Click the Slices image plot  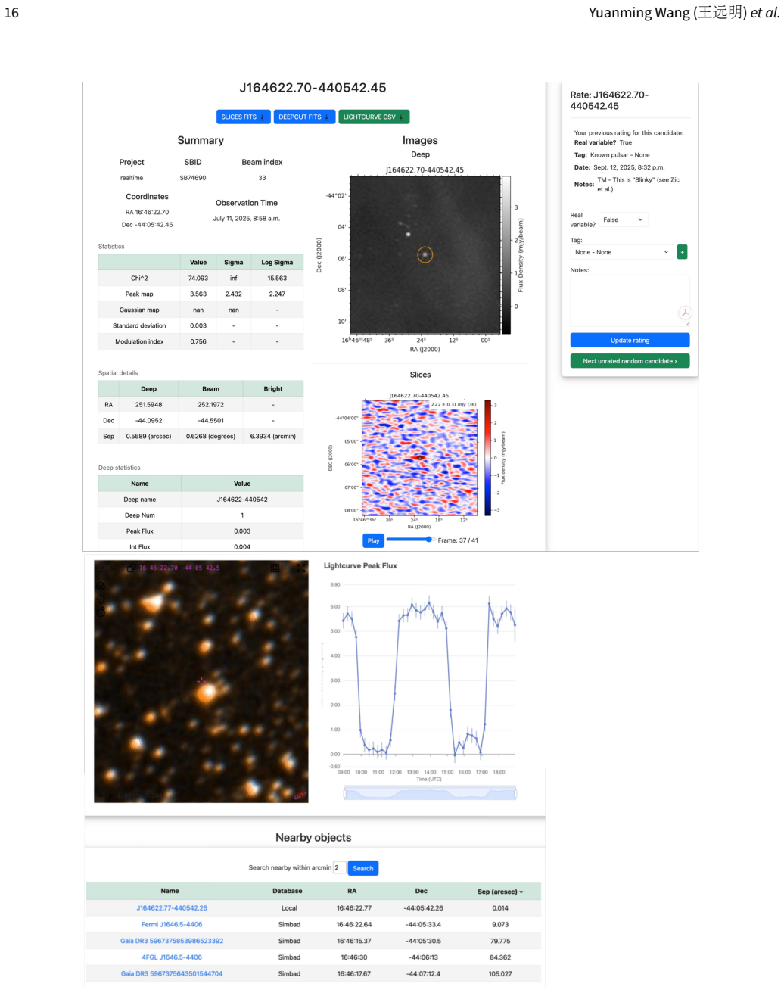point(420,457)
